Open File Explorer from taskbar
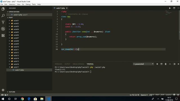Viewport: 180px width, 101px height. pyautogui.click(x=42, y=99)
